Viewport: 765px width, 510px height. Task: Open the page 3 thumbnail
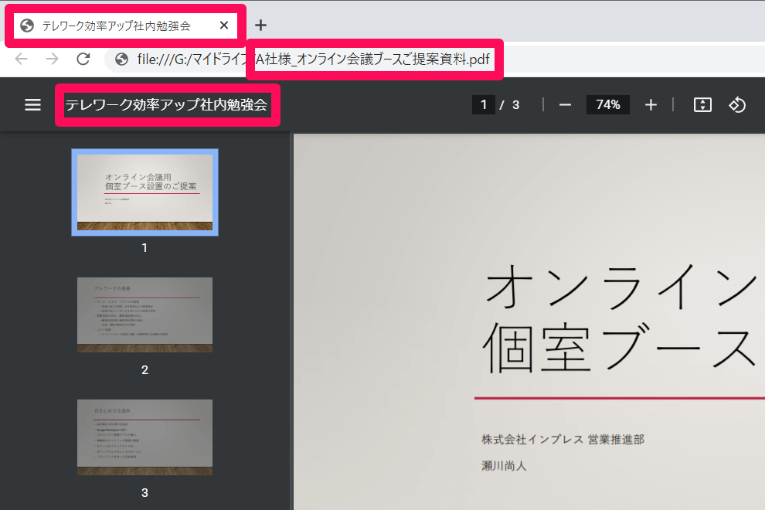(x=144, y=437)
